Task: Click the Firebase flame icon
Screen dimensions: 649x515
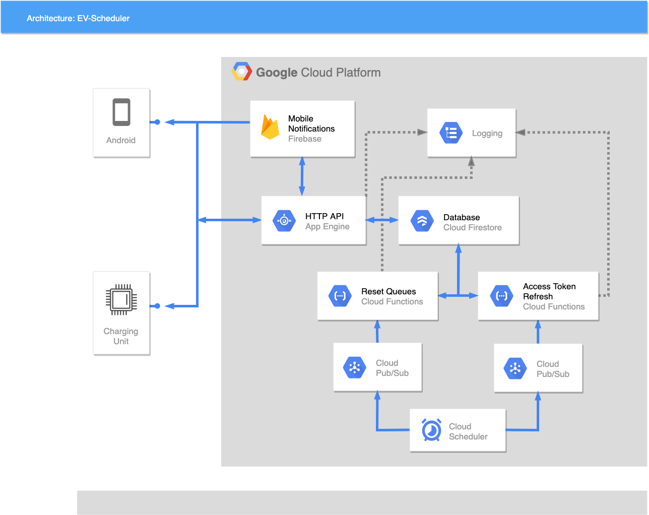Action: pyautogui.click(x=270, y=127)
